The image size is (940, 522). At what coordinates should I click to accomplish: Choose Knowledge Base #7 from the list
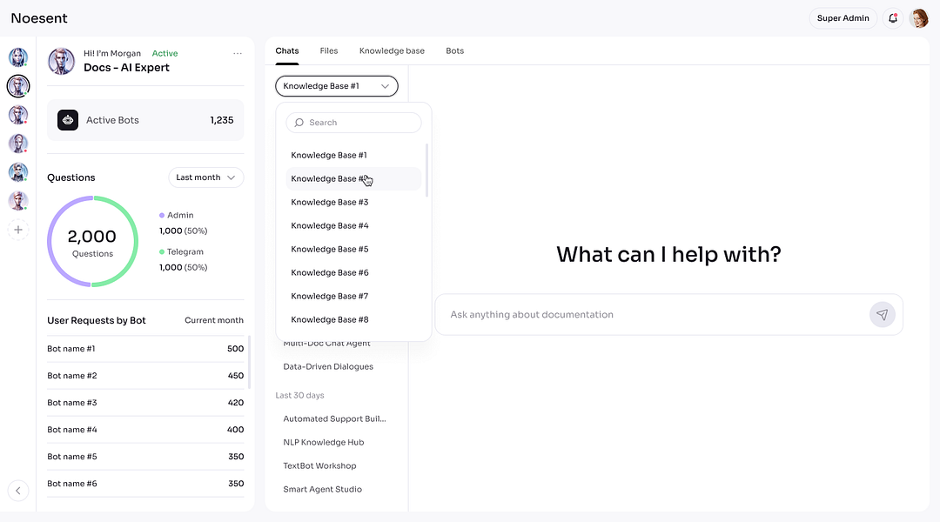(353, 296)
